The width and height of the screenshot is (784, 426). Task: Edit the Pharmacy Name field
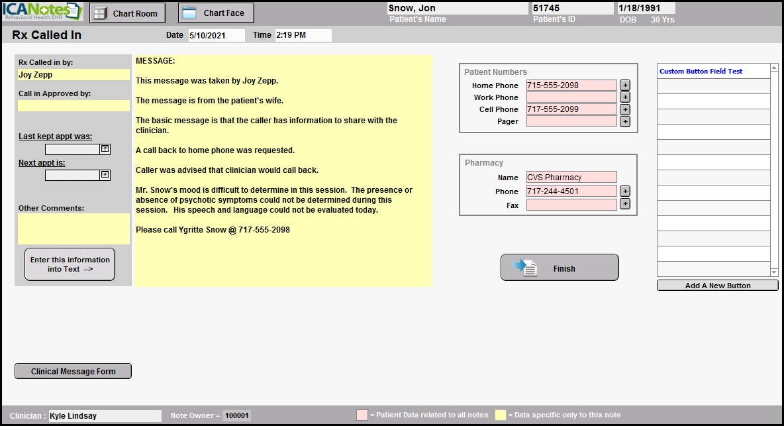(x=571, y=178)
